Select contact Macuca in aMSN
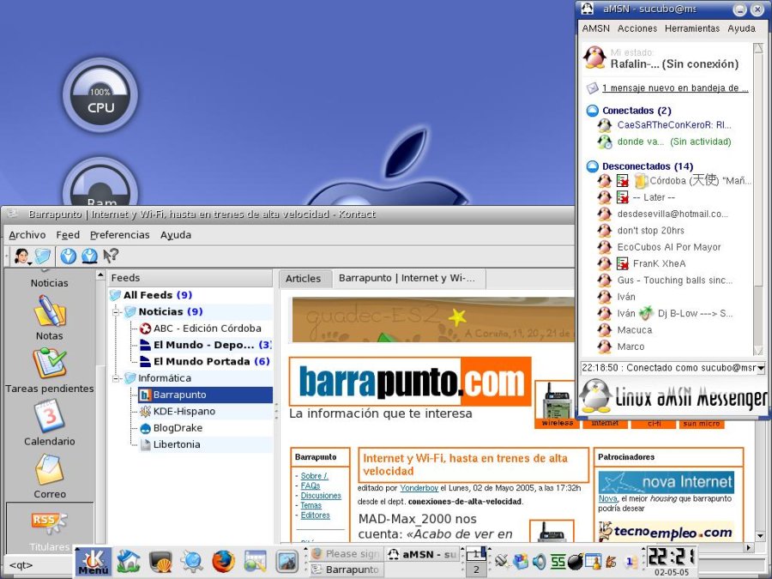The width and height of the screenshot is (772, 579). point(635,330)
